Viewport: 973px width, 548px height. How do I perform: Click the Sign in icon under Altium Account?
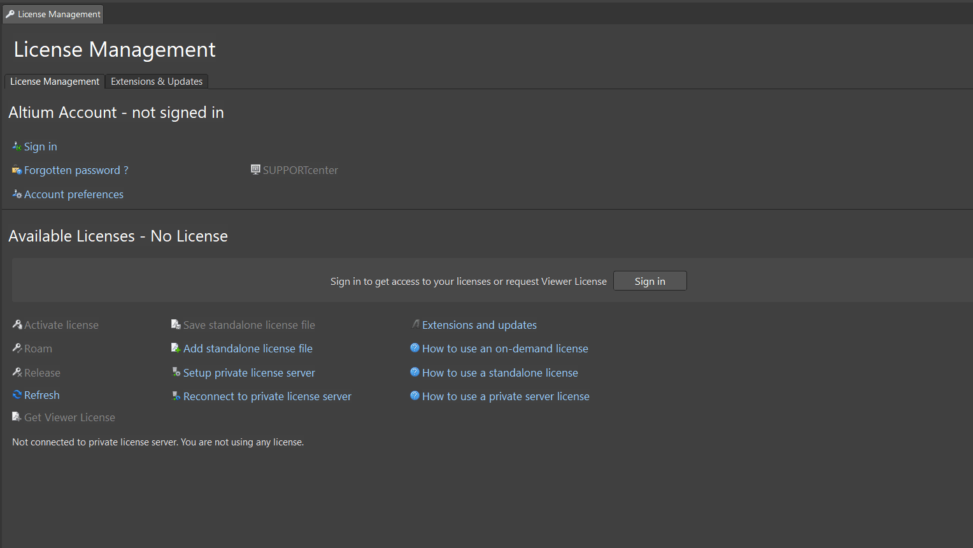point(17,147)
